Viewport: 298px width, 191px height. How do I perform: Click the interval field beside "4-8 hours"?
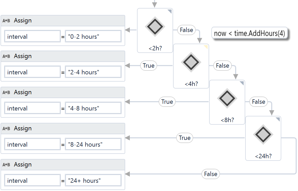[32, 108]
